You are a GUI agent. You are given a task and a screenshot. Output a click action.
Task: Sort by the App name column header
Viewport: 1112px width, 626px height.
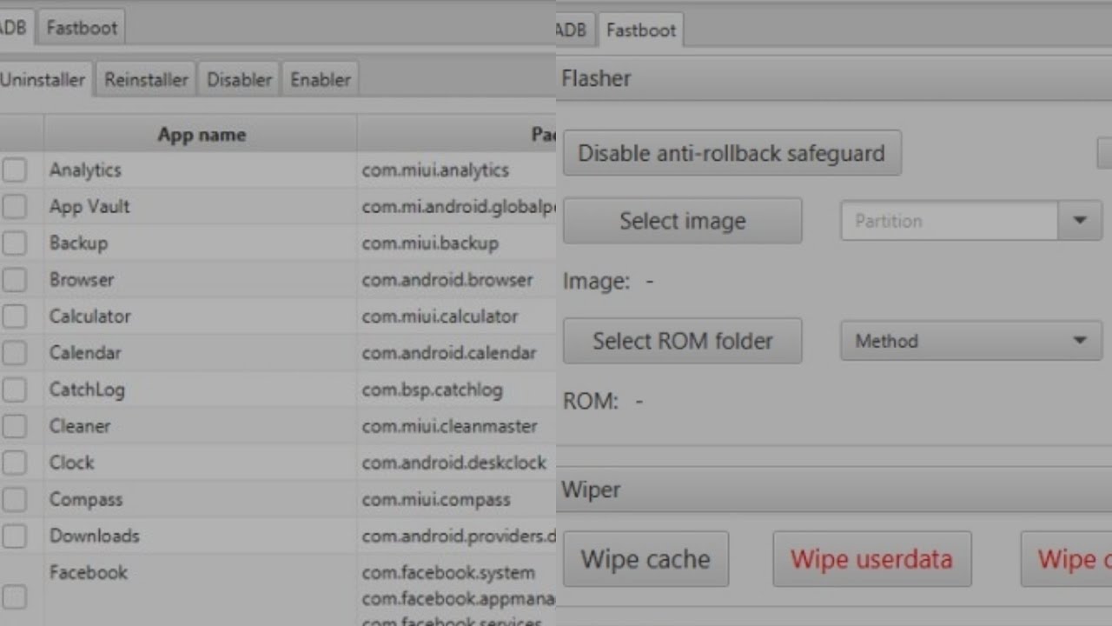pos(201,135)
